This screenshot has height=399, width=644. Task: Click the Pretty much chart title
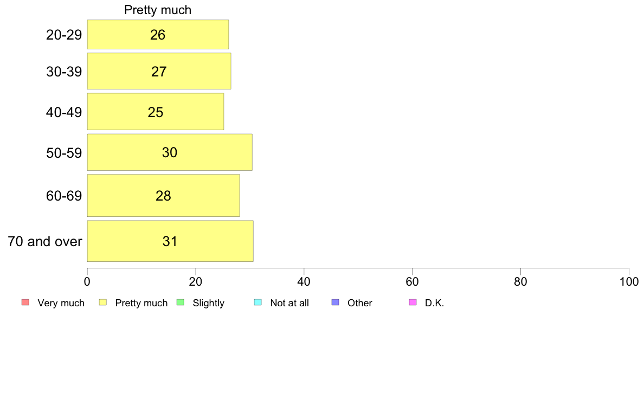pyautogui.click(x=158, y=10)
